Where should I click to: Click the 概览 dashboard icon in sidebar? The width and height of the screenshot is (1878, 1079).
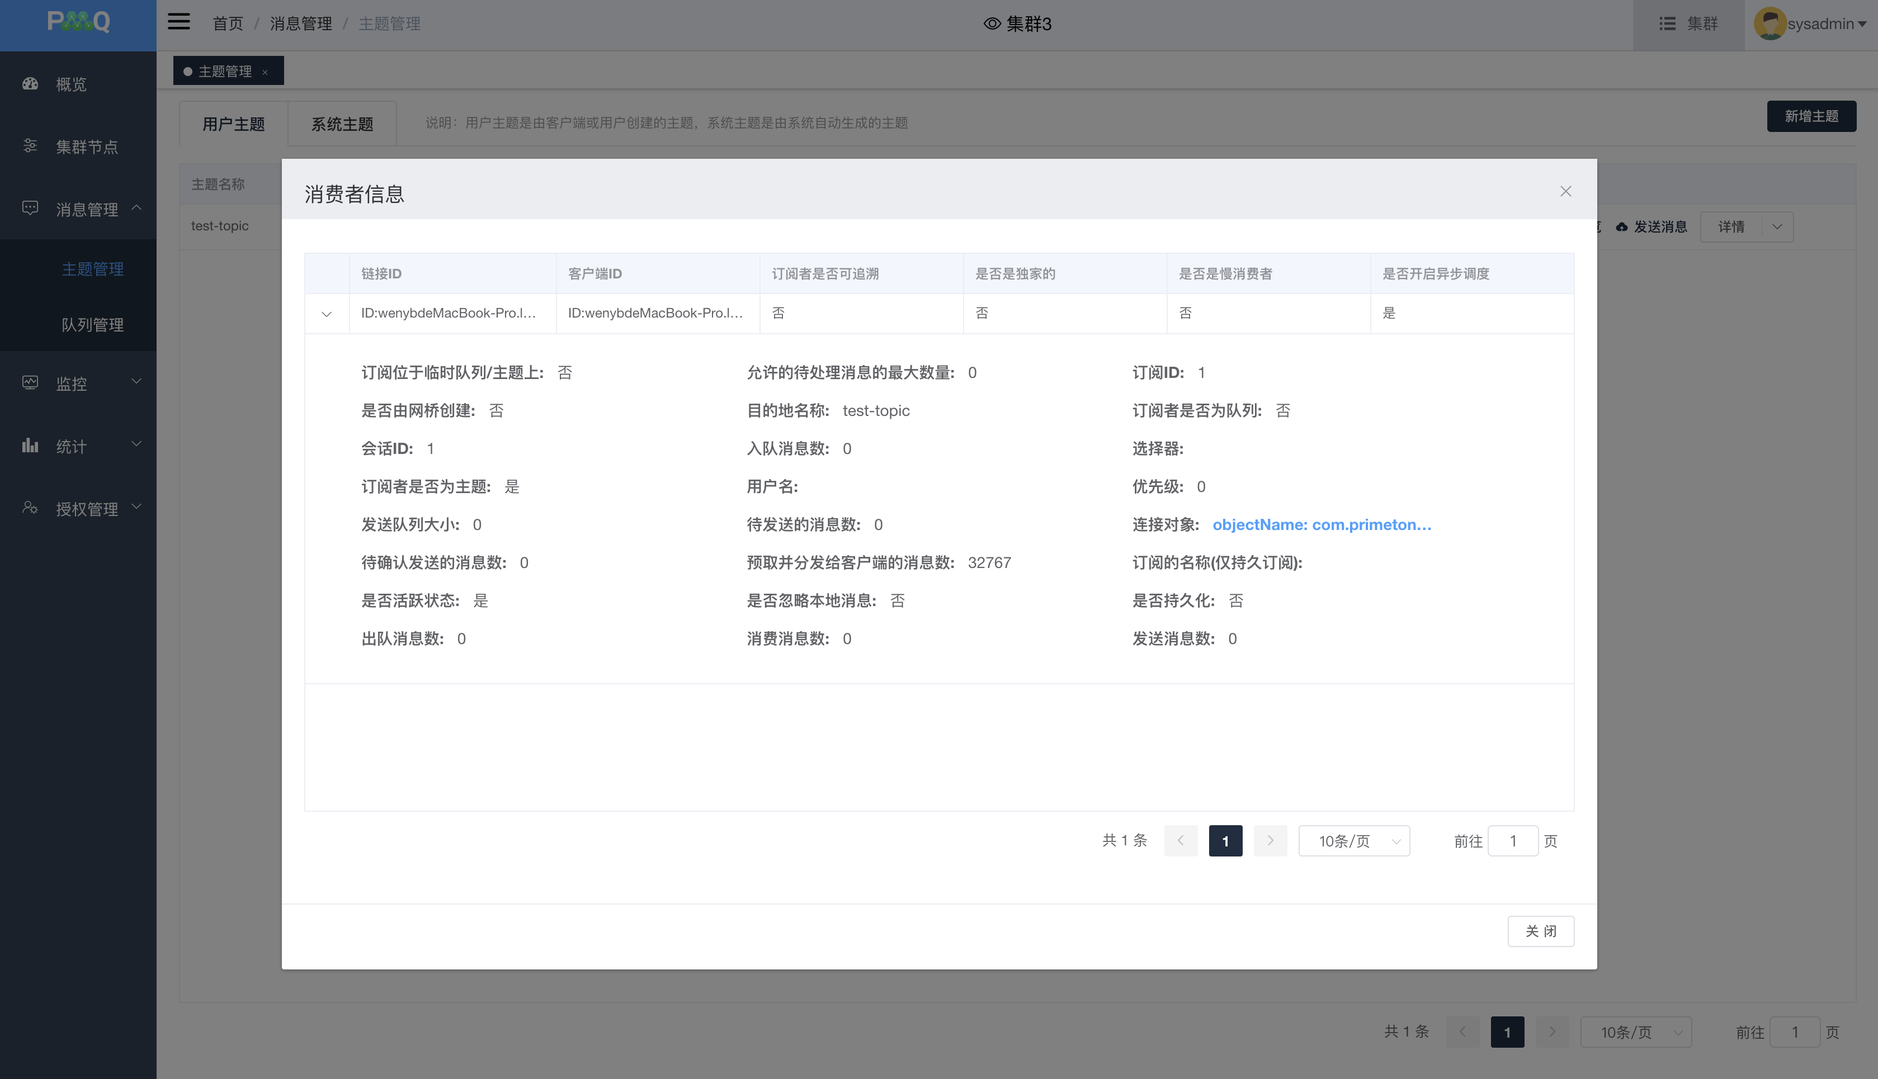click(x=30, y=84)
